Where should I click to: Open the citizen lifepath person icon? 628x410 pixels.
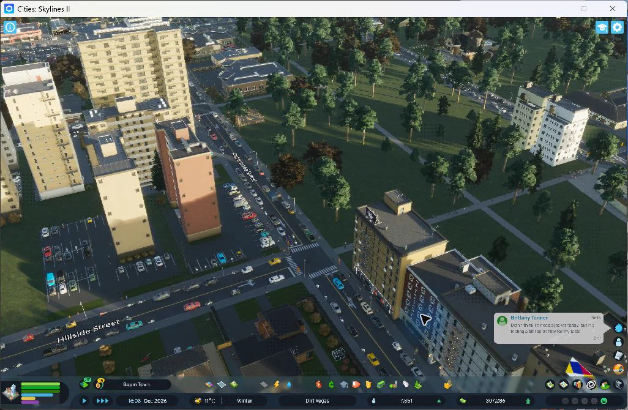[x=618, y=342]
